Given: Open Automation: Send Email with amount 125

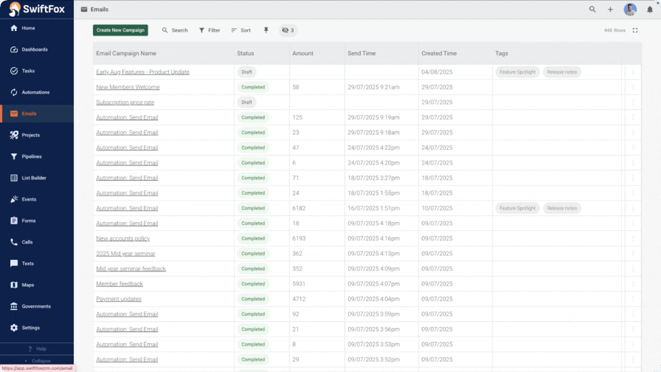Looking at the screenshot, I should 127,117.
